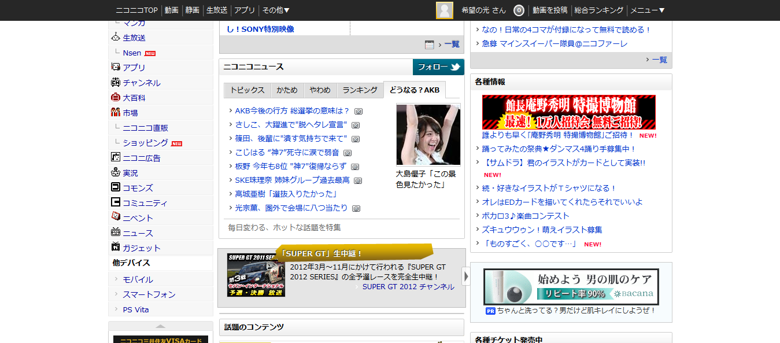This screenshot has width=780, height=343.
Task: Click camera icon beside AKB今後の行方
Action: pyautogui.click(x=358, y=111)
